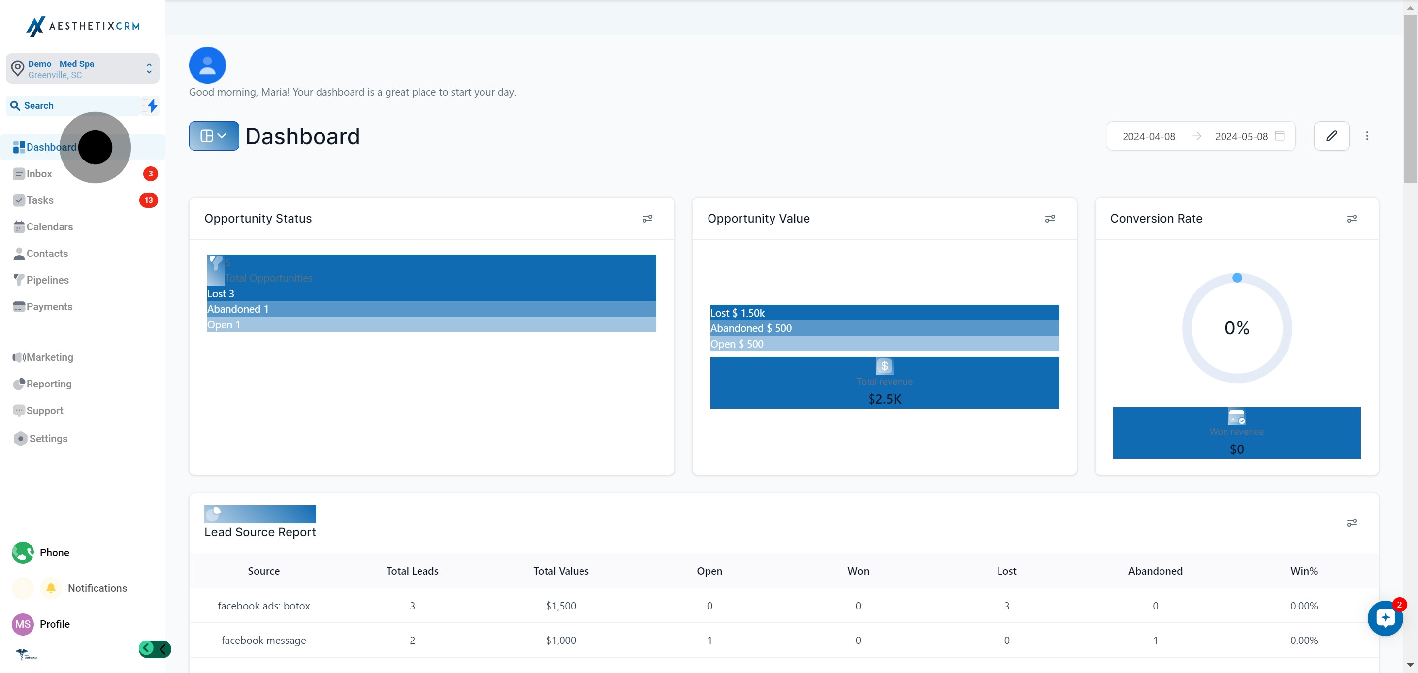The width and height of the screenshot is (1418, 673).
Task: Open Conversion Rate widget filter settings
Action: click(x=1352, y=219)
